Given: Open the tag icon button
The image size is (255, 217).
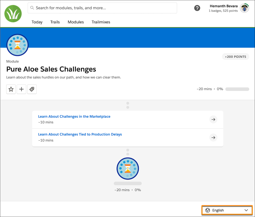Looking at the screenshot, I should coord(32,89).
